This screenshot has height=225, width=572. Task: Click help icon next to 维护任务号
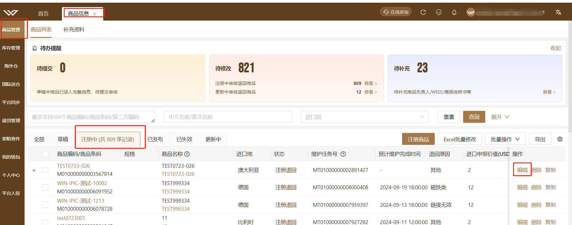pos(343,154)
